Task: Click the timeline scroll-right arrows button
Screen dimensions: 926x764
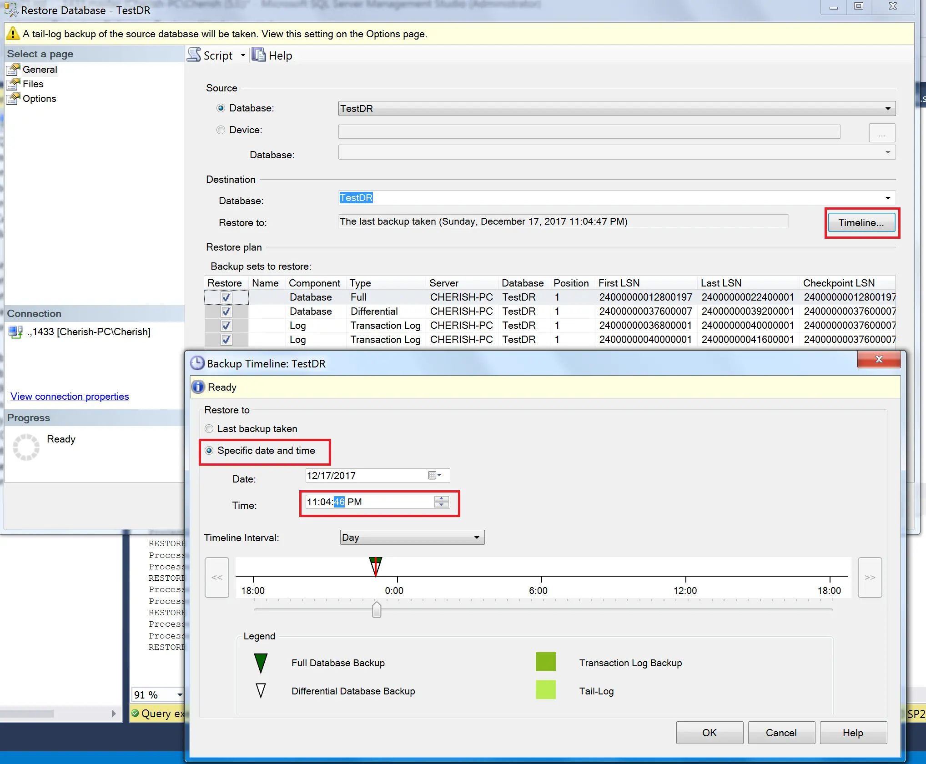Action: [x=870, y=577]
